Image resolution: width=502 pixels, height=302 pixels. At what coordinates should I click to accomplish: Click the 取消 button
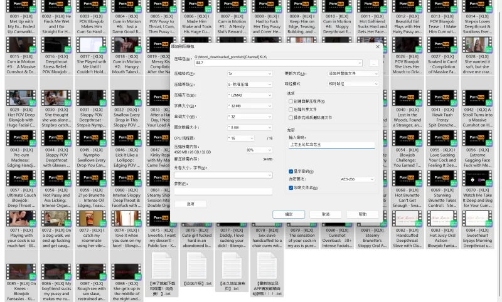[x=325, y=214]
